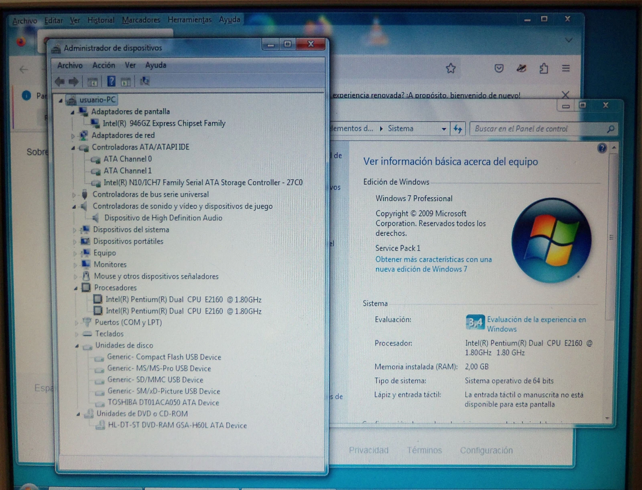Open the Firefox extensions puzzle icon
The height and width of the screenshot is (490, 642).
[x=544, y=69]
